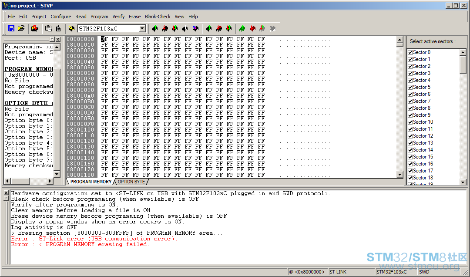This screenshot has width=470, height=277.
Task: Disable Sector 18 checkbox
Action: 410,178
